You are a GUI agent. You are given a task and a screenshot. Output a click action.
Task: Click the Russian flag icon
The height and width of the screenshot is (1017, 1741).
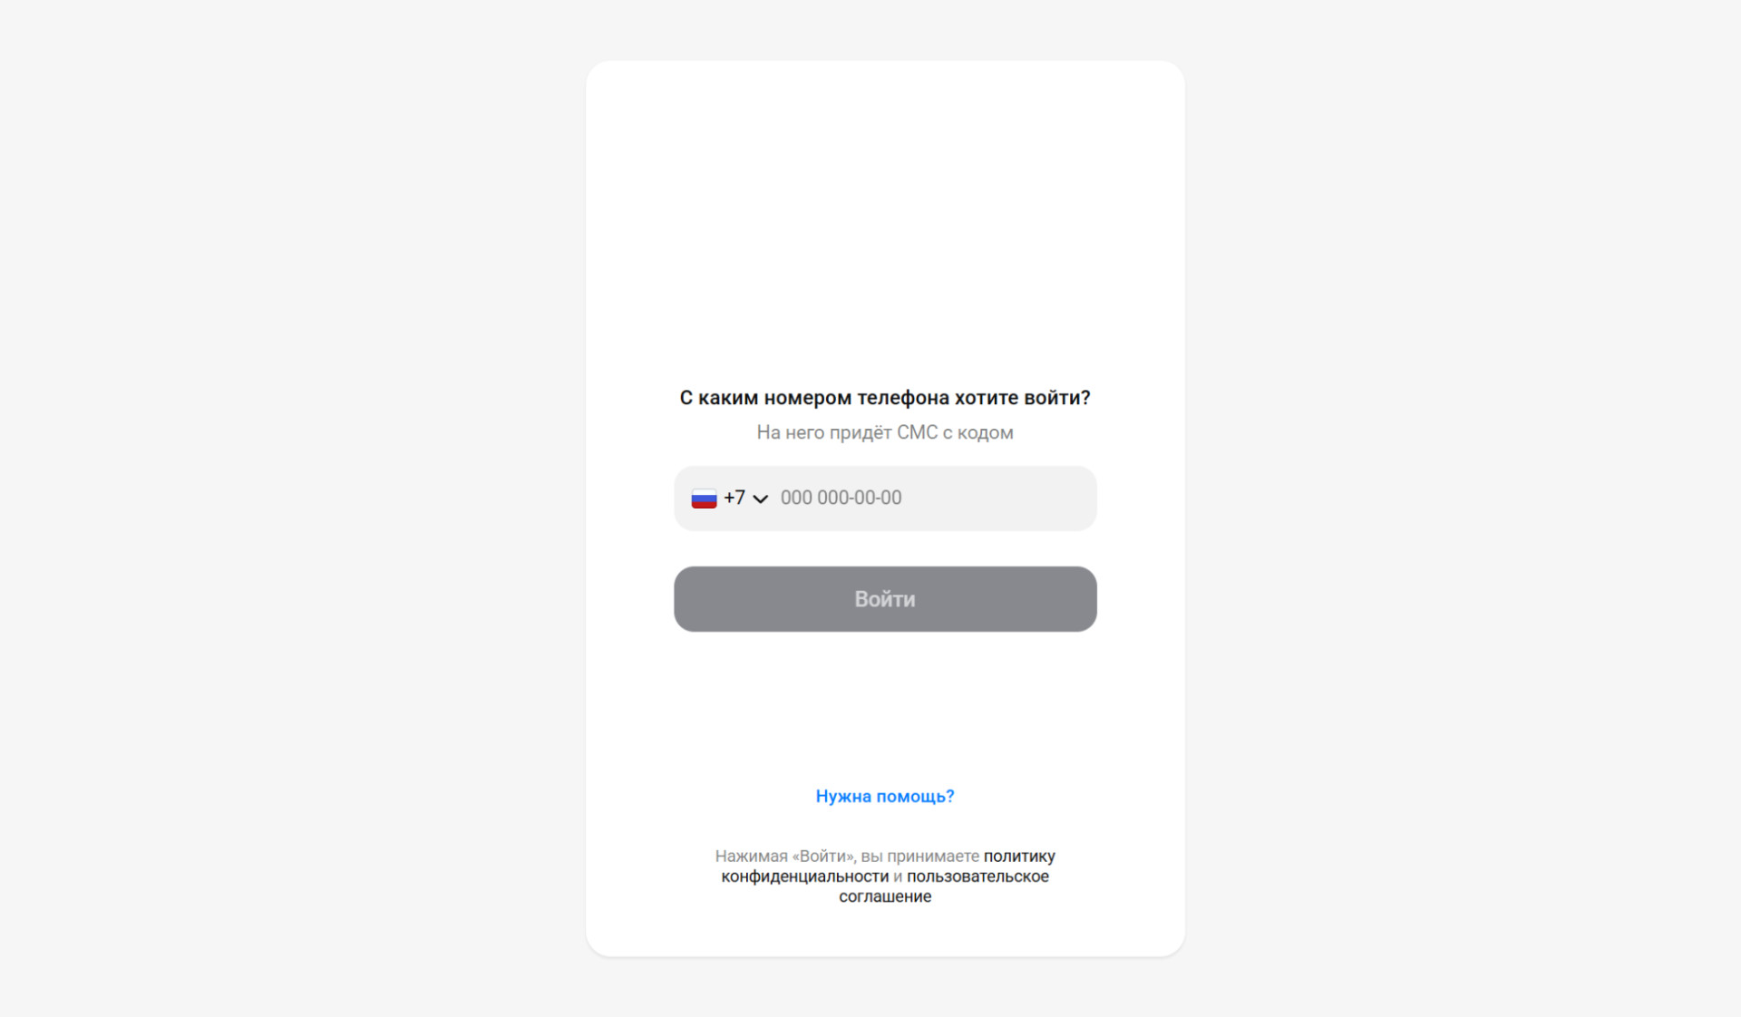[704, 499]
